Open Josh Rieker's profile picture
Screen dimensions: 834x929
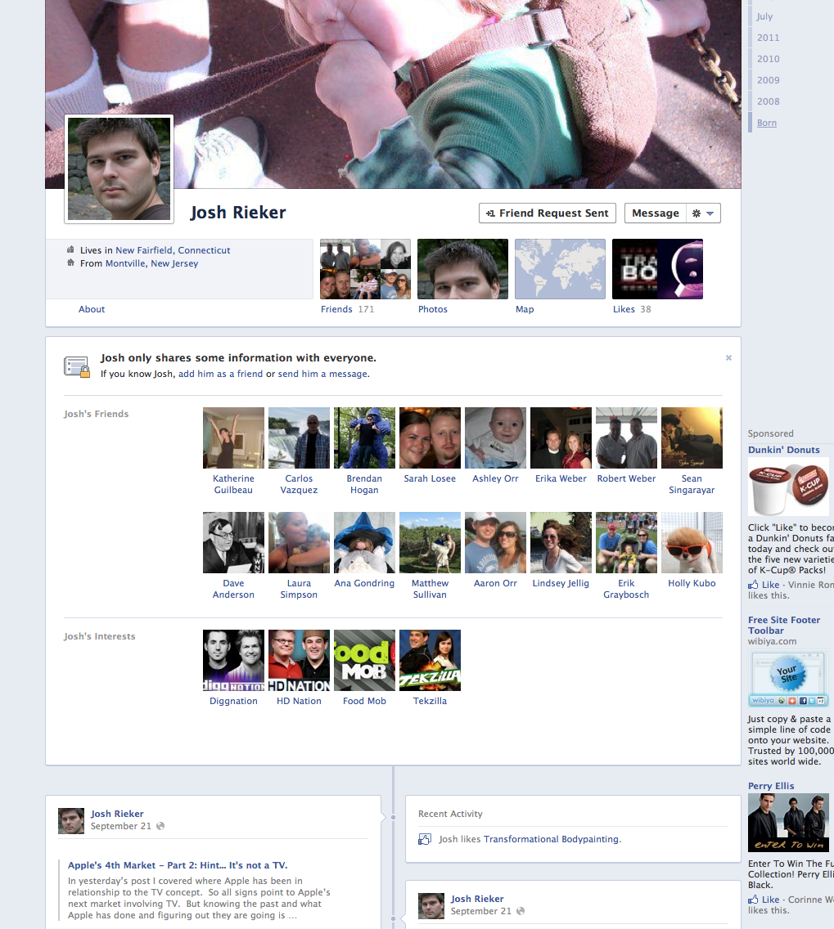[119, 169]
